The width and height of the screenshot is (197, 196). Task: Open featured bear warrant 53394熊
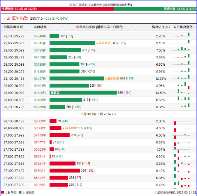pyautogui.click(x=40, y=86)
